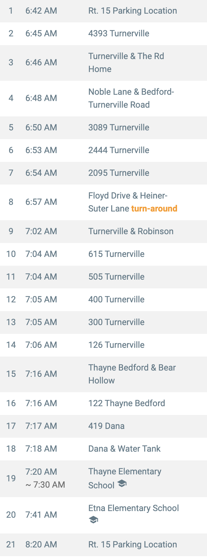Choose the 2444 Turnerville stop
This screenshot has height=560, width=207.
(x=103, y=151)
